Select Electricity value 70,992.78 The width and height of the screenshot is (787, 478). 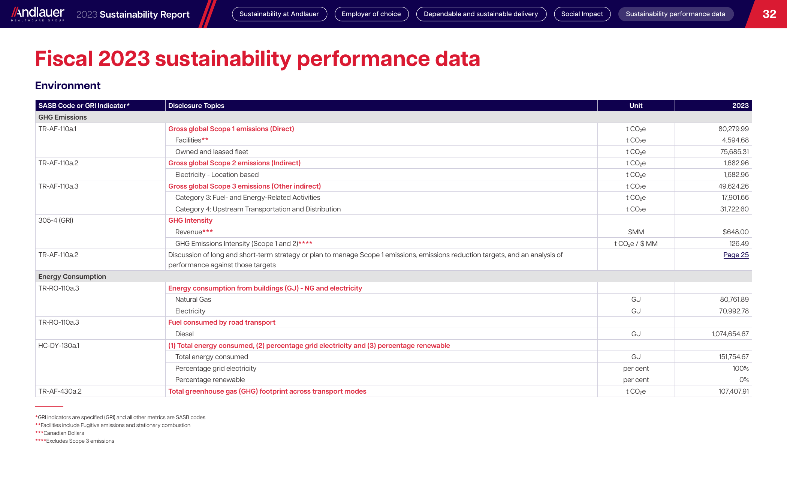(733, 311)
